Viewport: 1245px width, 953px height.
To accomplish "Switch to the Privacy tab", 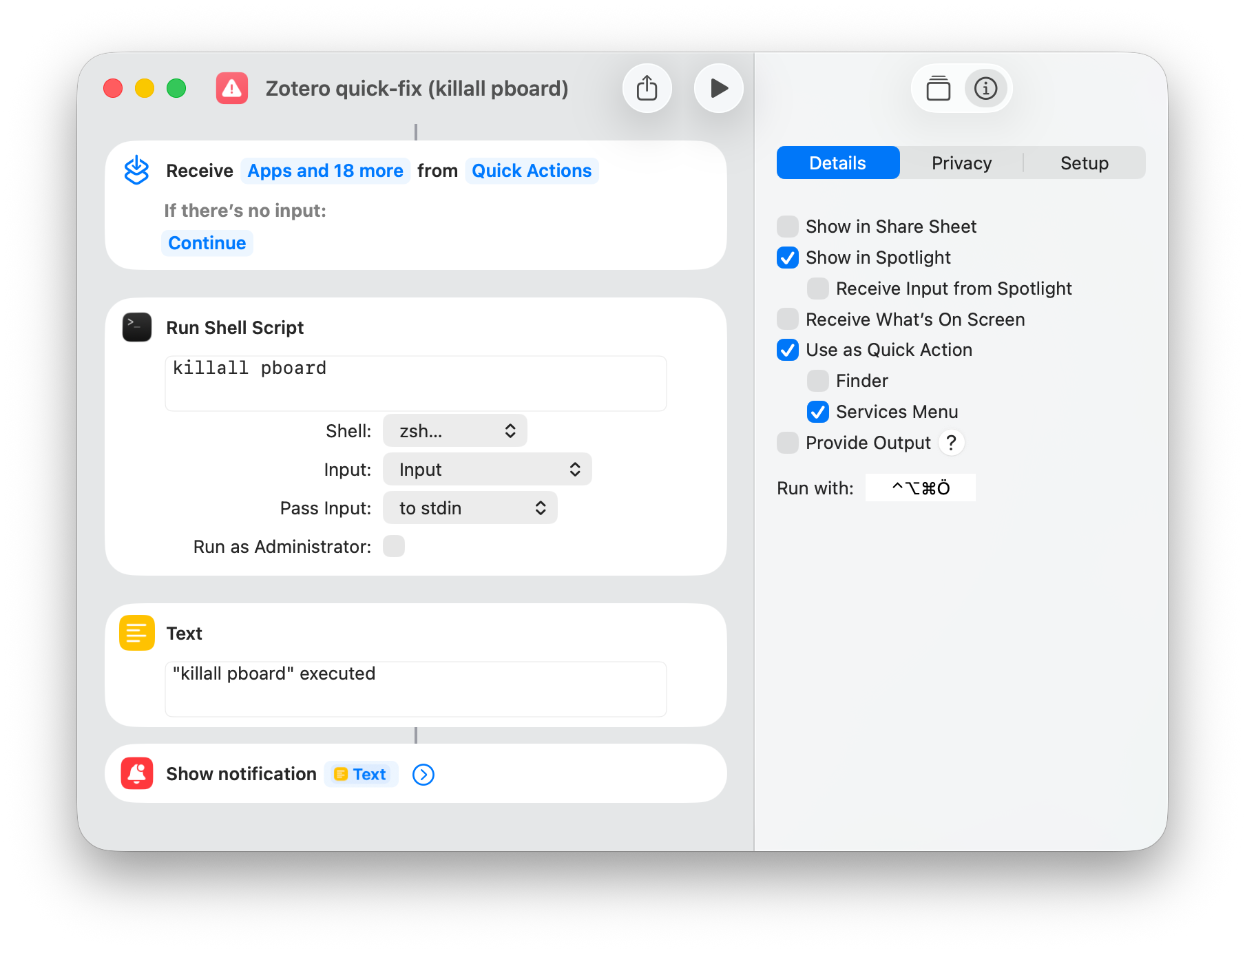I will click(x=961, y=163).
